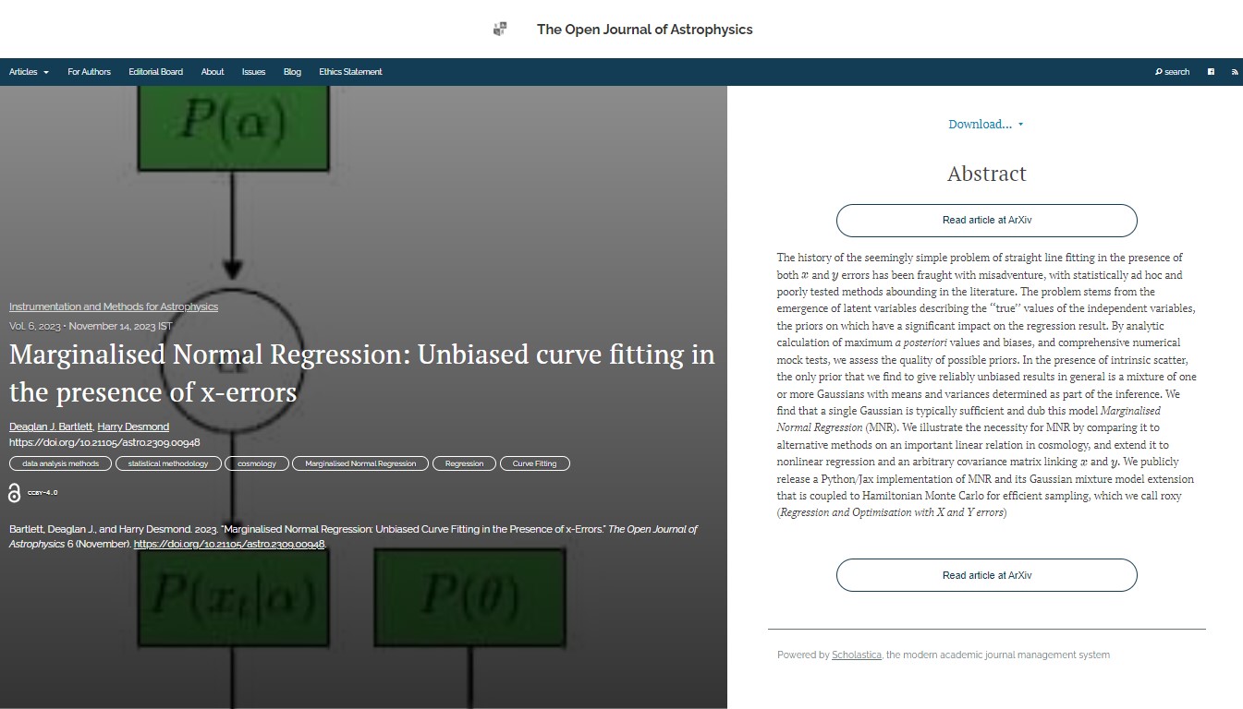Open author Harry Desmond link
This screenshot has height=709, width=1243.
[133, 427]
